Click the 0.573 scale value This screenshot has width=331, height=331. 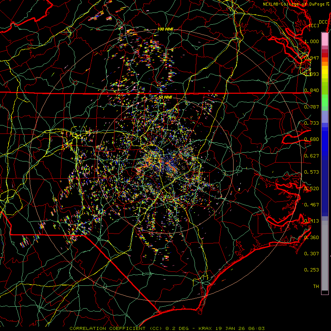[x=312, y=172]
